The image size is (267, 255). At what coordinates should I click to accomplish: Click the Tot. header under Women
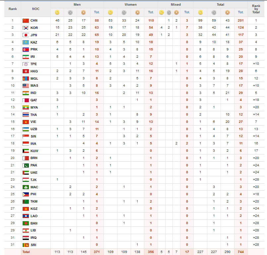(x=151, y=13)
